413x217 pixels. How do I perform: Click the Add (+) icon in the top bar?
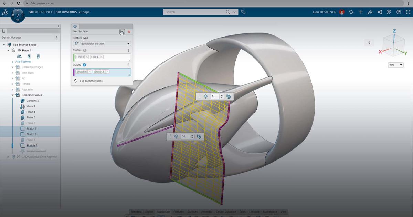point(361,12)
